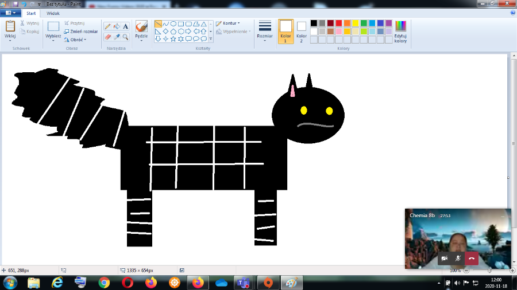Open the Obróć rotate dropdown

(x=75, y=40)
